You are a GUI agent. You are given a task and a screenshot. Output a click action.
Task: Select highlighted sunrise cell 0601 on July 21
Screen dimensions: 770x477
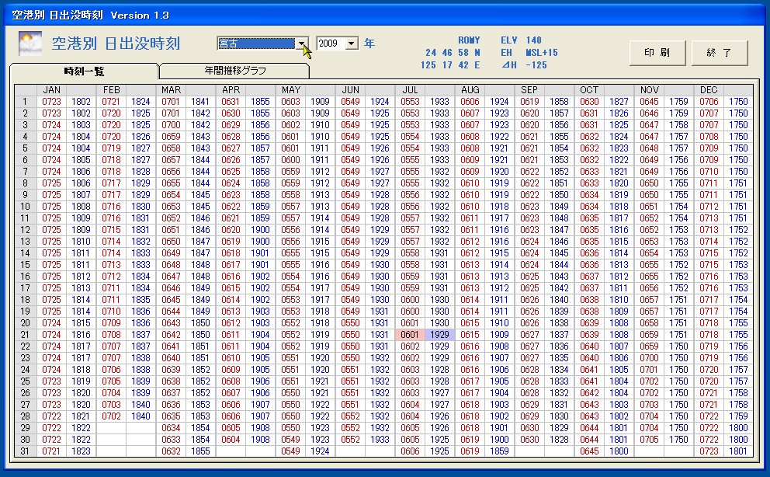410,335
